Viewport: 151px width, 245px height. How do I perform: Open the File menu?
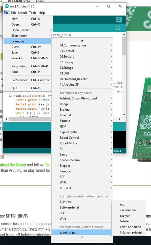coord(6,13)
